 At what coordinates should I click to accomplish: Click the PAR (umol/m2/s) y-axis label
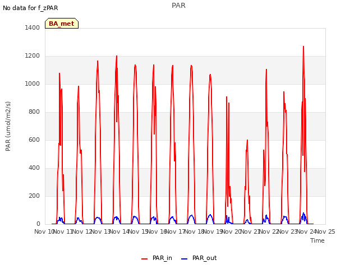tap(8, 126)
